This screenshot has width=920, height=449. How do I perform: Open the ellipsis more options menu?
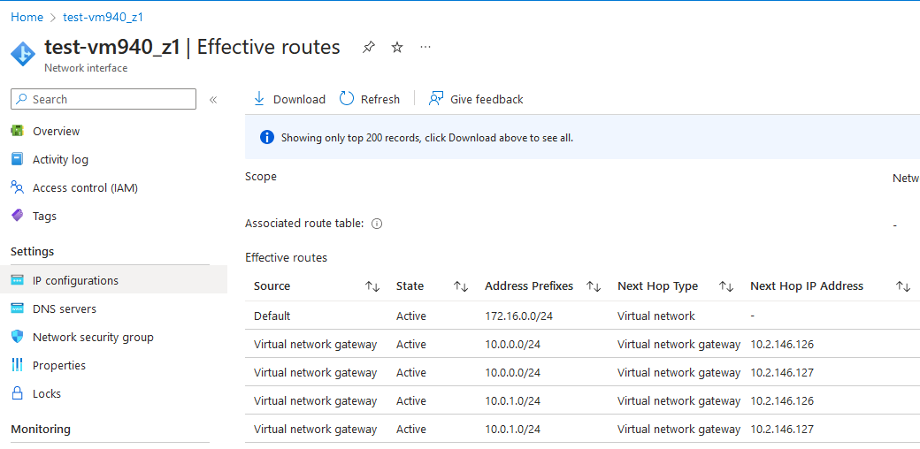pos(425,48)
